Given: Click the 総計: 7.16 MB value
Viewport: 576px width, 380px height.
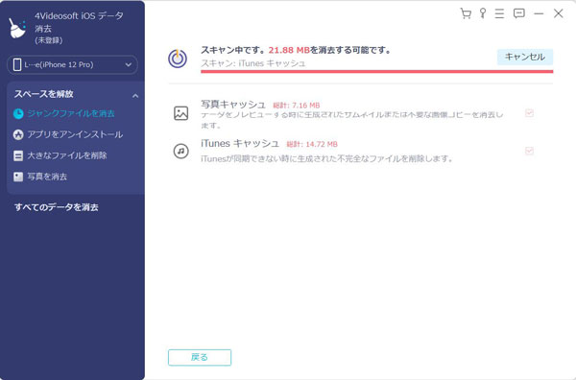Looking at the screenshot, I should coord(296,106).
